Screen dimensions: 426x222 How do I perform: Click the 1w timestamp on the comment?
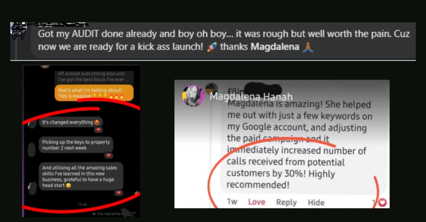pos(232,202)
